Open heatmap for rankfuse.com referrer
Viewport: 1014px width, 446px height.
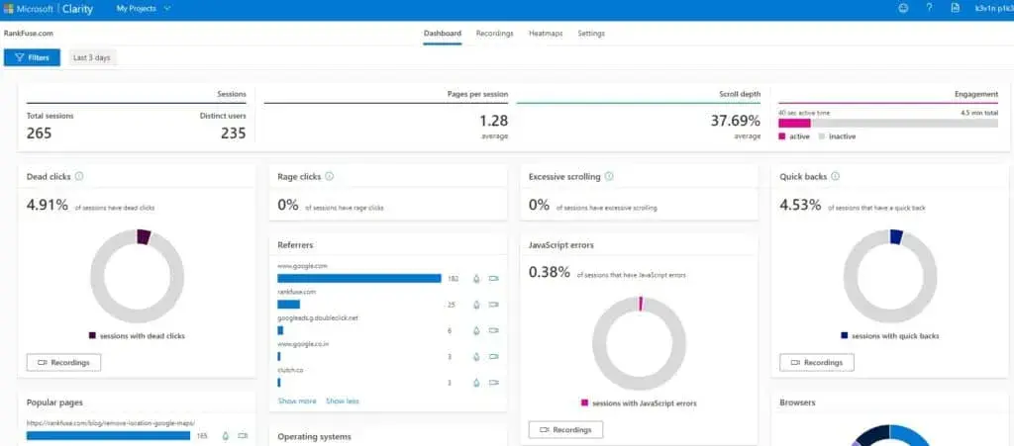point(476,305)
